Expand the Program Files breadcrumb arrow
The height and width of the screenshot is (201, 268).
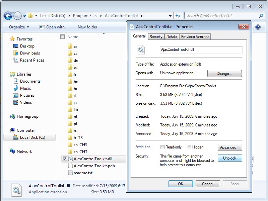click(x=101, y=16)
